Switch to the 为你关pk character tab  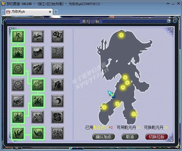point(29,12)
